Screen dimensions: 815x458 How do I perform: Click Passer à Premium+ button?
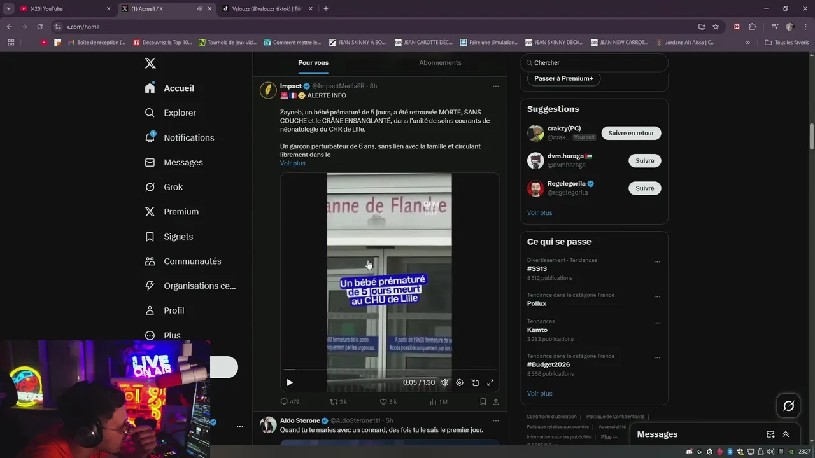[563, 78]
